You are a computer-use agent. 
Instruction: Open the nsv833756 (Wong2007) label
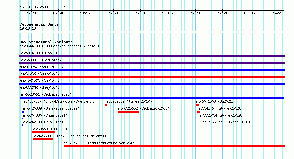pyautogui.click(x=40, y=88)
